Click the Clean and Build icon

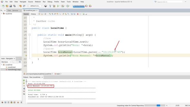coord(54,6)
